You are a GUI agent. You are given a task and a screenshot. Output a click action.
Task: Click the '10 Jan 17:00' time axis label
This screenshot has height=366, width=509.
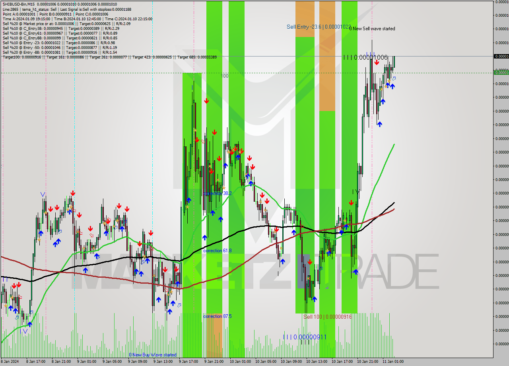pos(342,362)
